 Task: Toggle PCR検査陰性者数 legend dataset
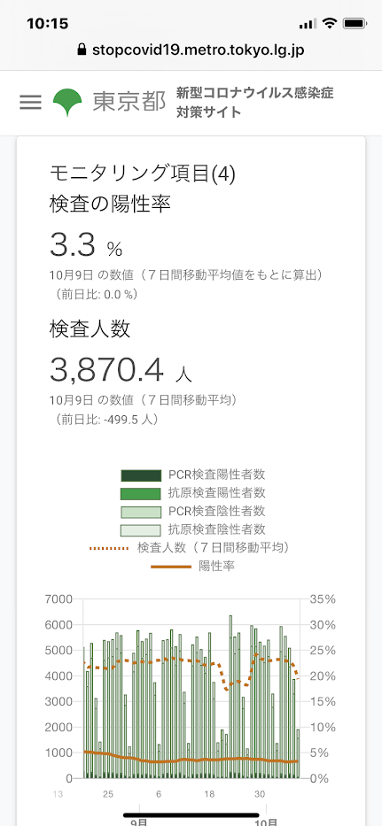point(193,511)
